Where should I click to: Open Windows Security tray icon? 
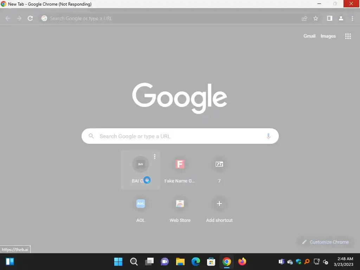click(298, 262)
